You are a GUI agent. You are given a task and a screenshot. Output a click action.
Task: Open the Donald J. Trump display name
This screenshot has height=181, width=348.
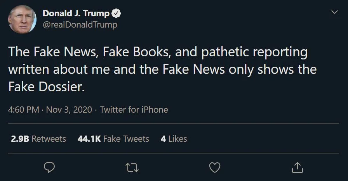coord(76,14)
